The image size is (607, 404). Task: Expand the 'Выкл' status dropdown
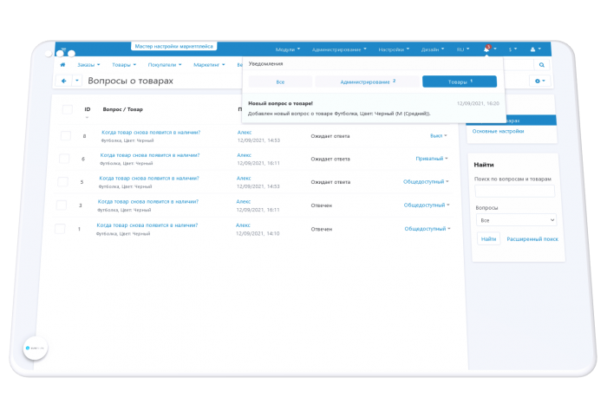click(438, 136)
